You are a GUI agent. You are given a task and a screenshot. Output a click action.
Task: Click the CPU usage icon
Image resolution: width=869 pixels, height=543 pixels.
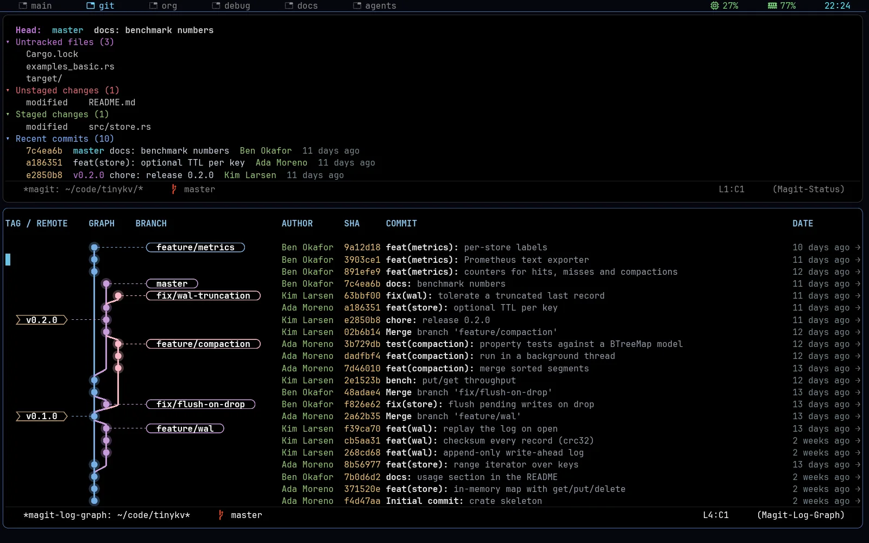point(714,5)
